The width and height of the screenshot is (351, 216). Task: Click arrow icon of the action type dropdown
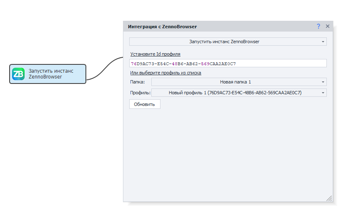click(x=323, y=42)
